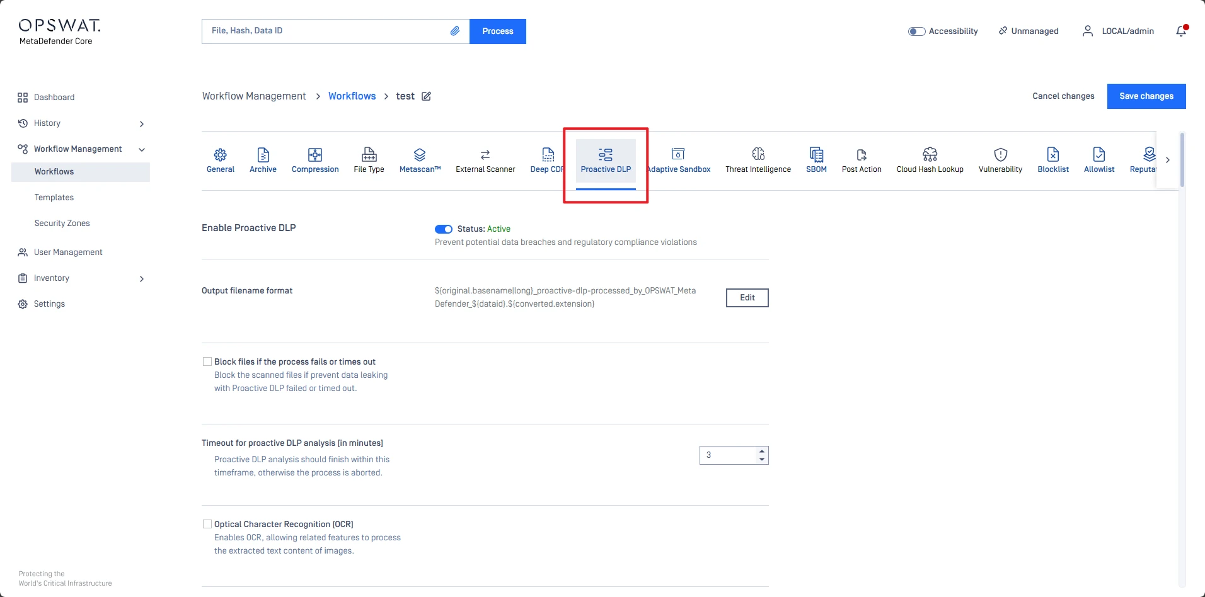Click the OPSWAT MetaDefender Core logo

59,32
